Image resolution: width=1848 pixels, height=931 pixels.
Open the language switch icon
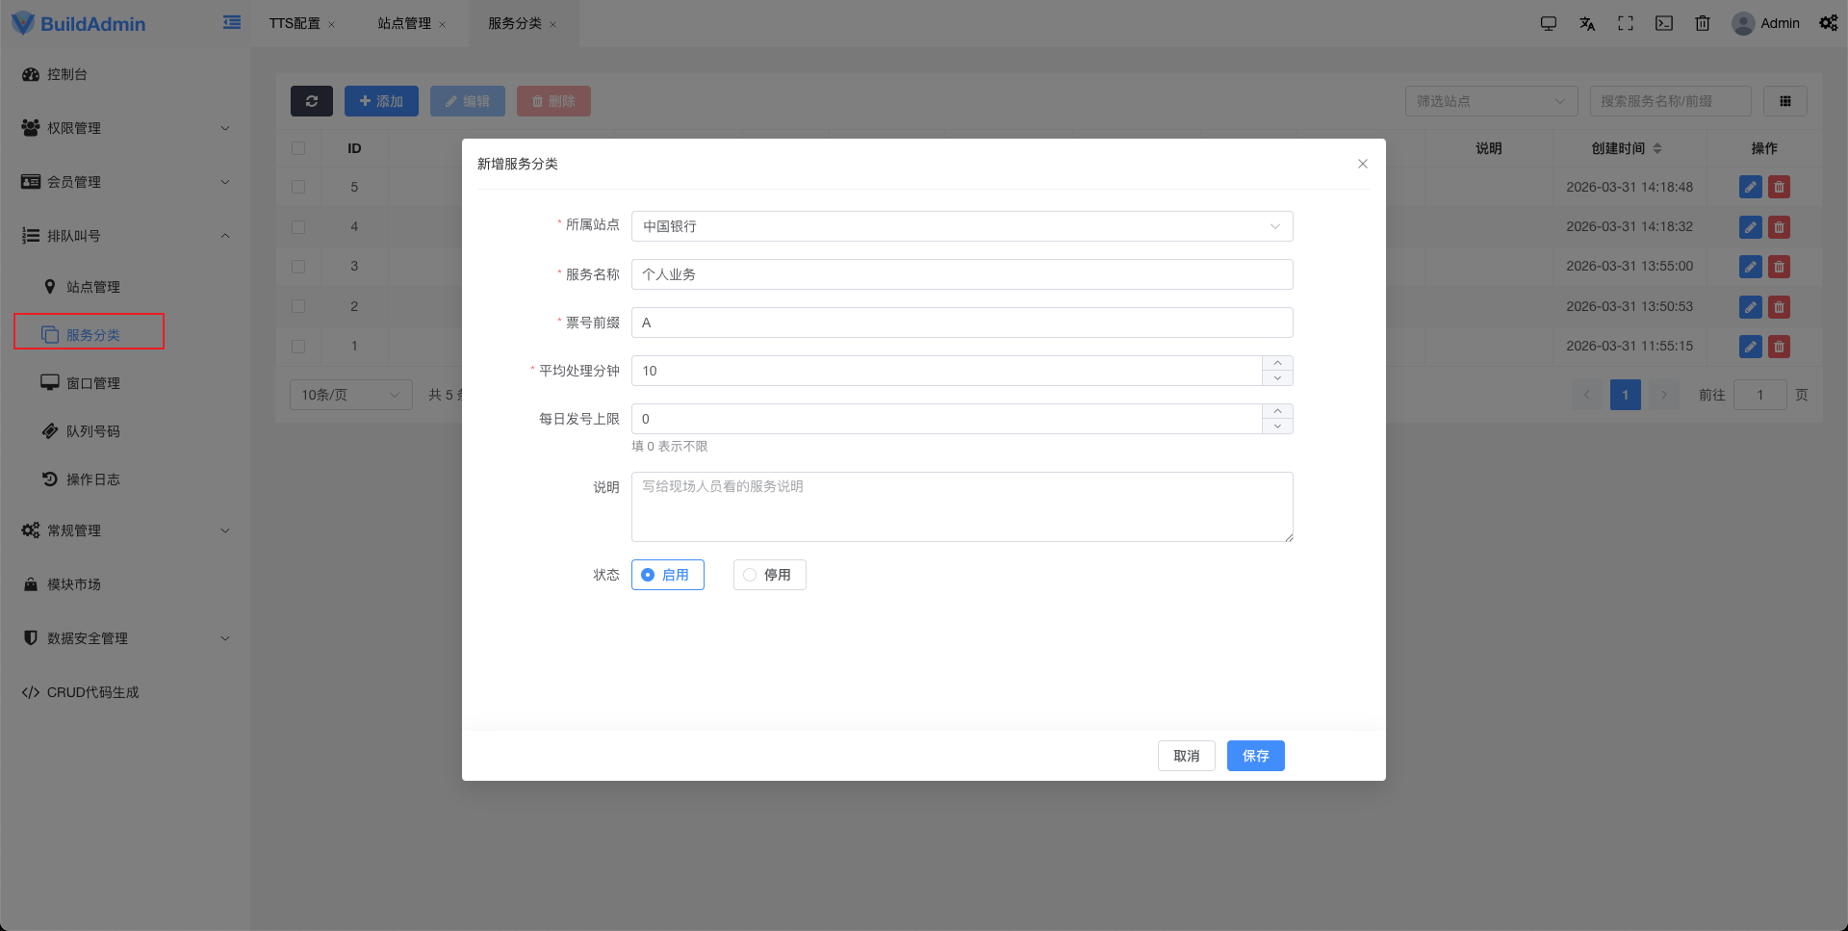pyautogui.click(x=1587, y=23)
